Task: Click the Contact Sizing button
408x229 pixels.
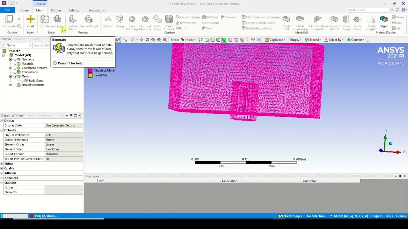Action: coord(188,17)
